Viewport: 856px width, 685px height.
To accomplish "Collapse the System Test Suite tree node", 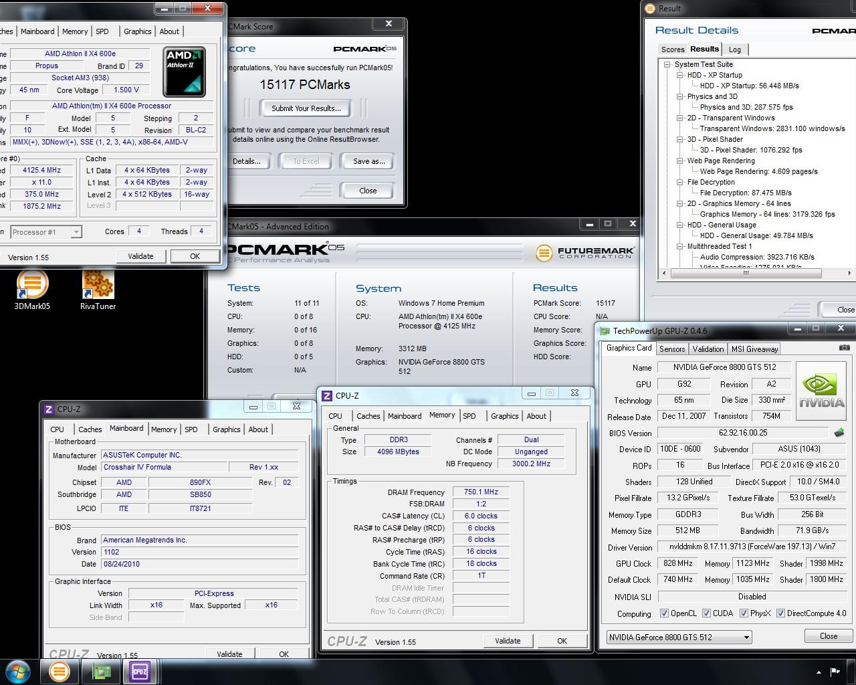I will tap(667, 64).
